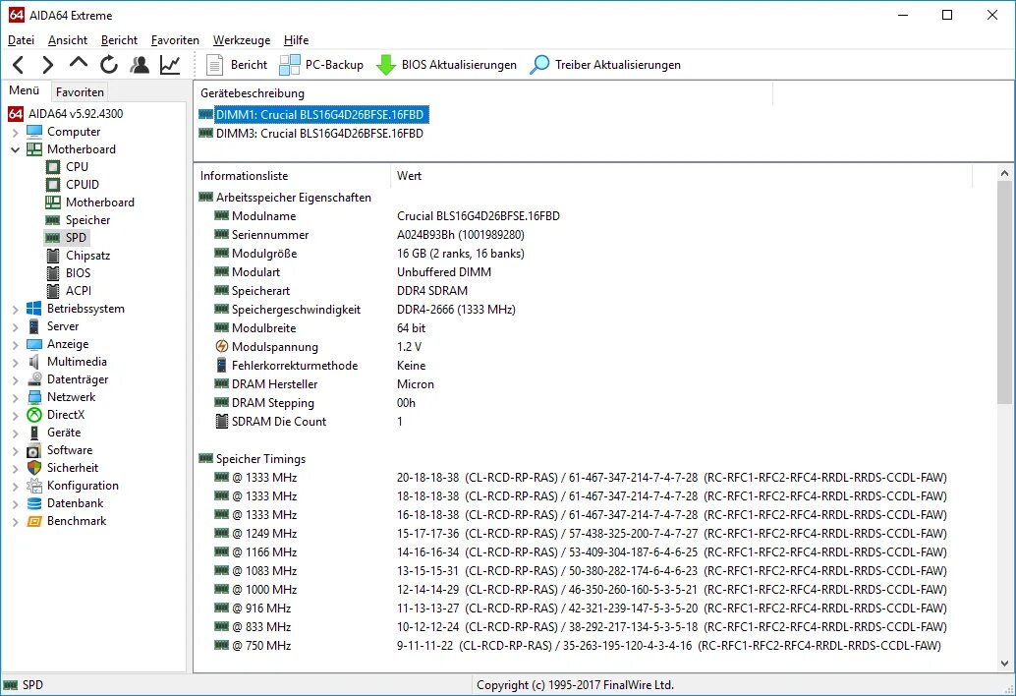Image resolution: width=1016 pixels, height=696 pixels.
Task: Select the Konfiguration gear icon
Action: [34, 486]
